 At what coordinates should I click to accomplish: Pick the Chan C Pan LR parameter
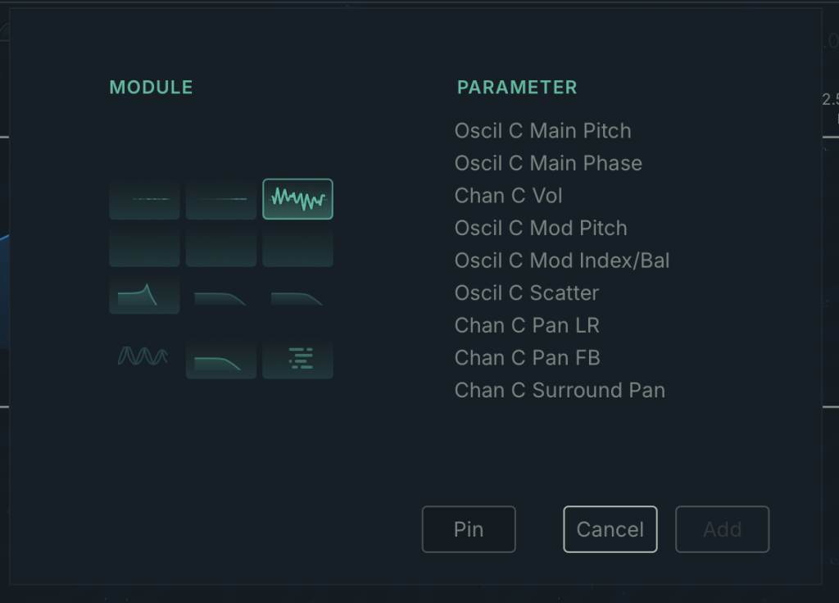coord(527,325)
